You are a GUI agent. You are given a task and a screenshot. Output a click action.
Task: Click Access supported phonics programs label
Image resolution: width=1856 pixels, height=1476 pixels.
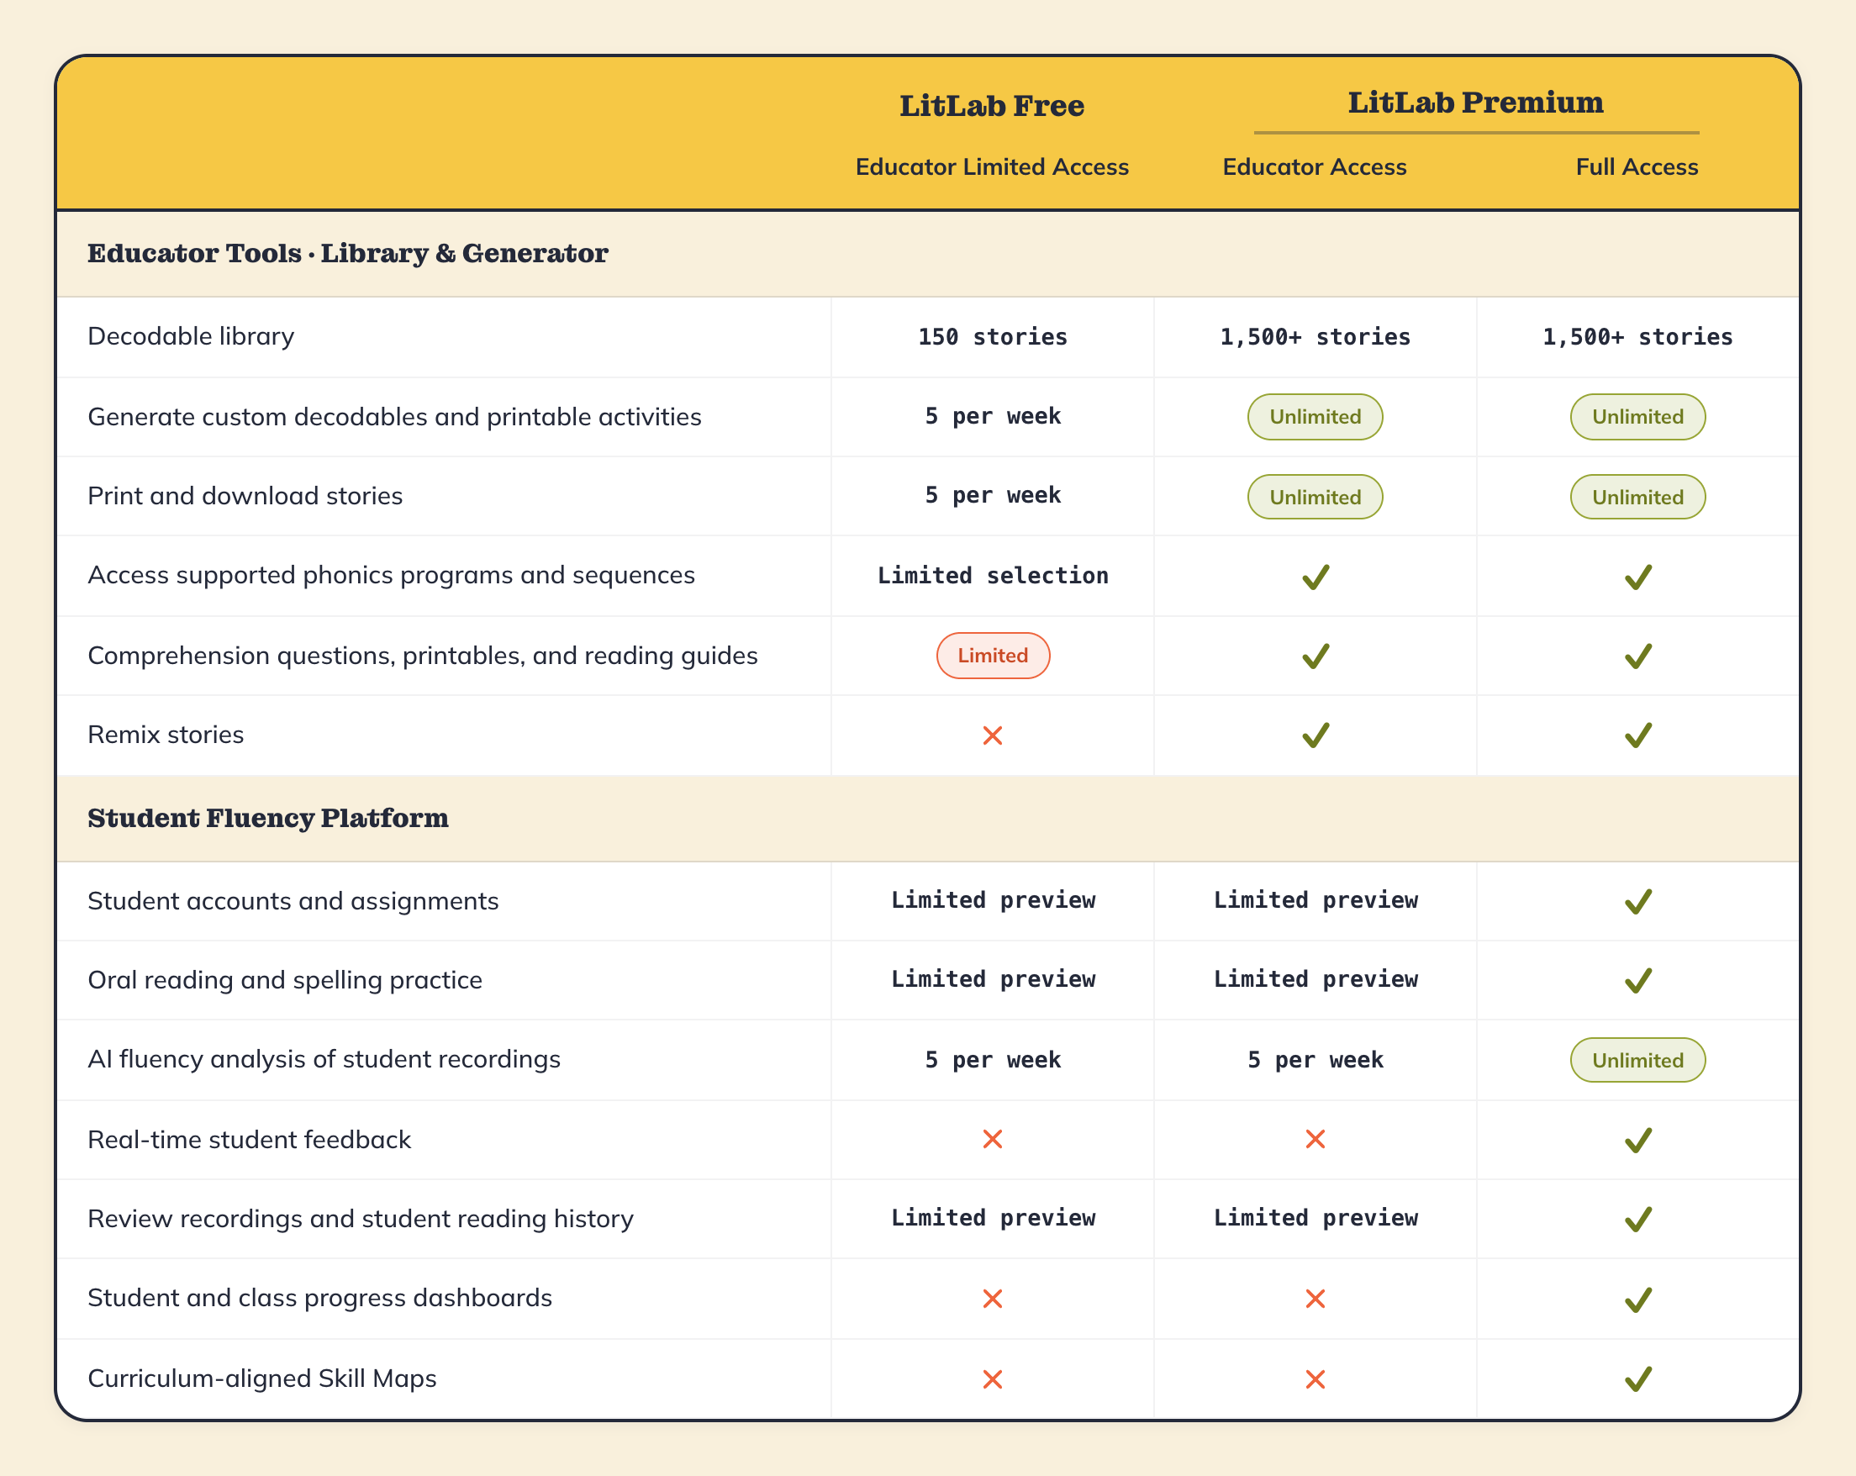click(x=392, y=576)
